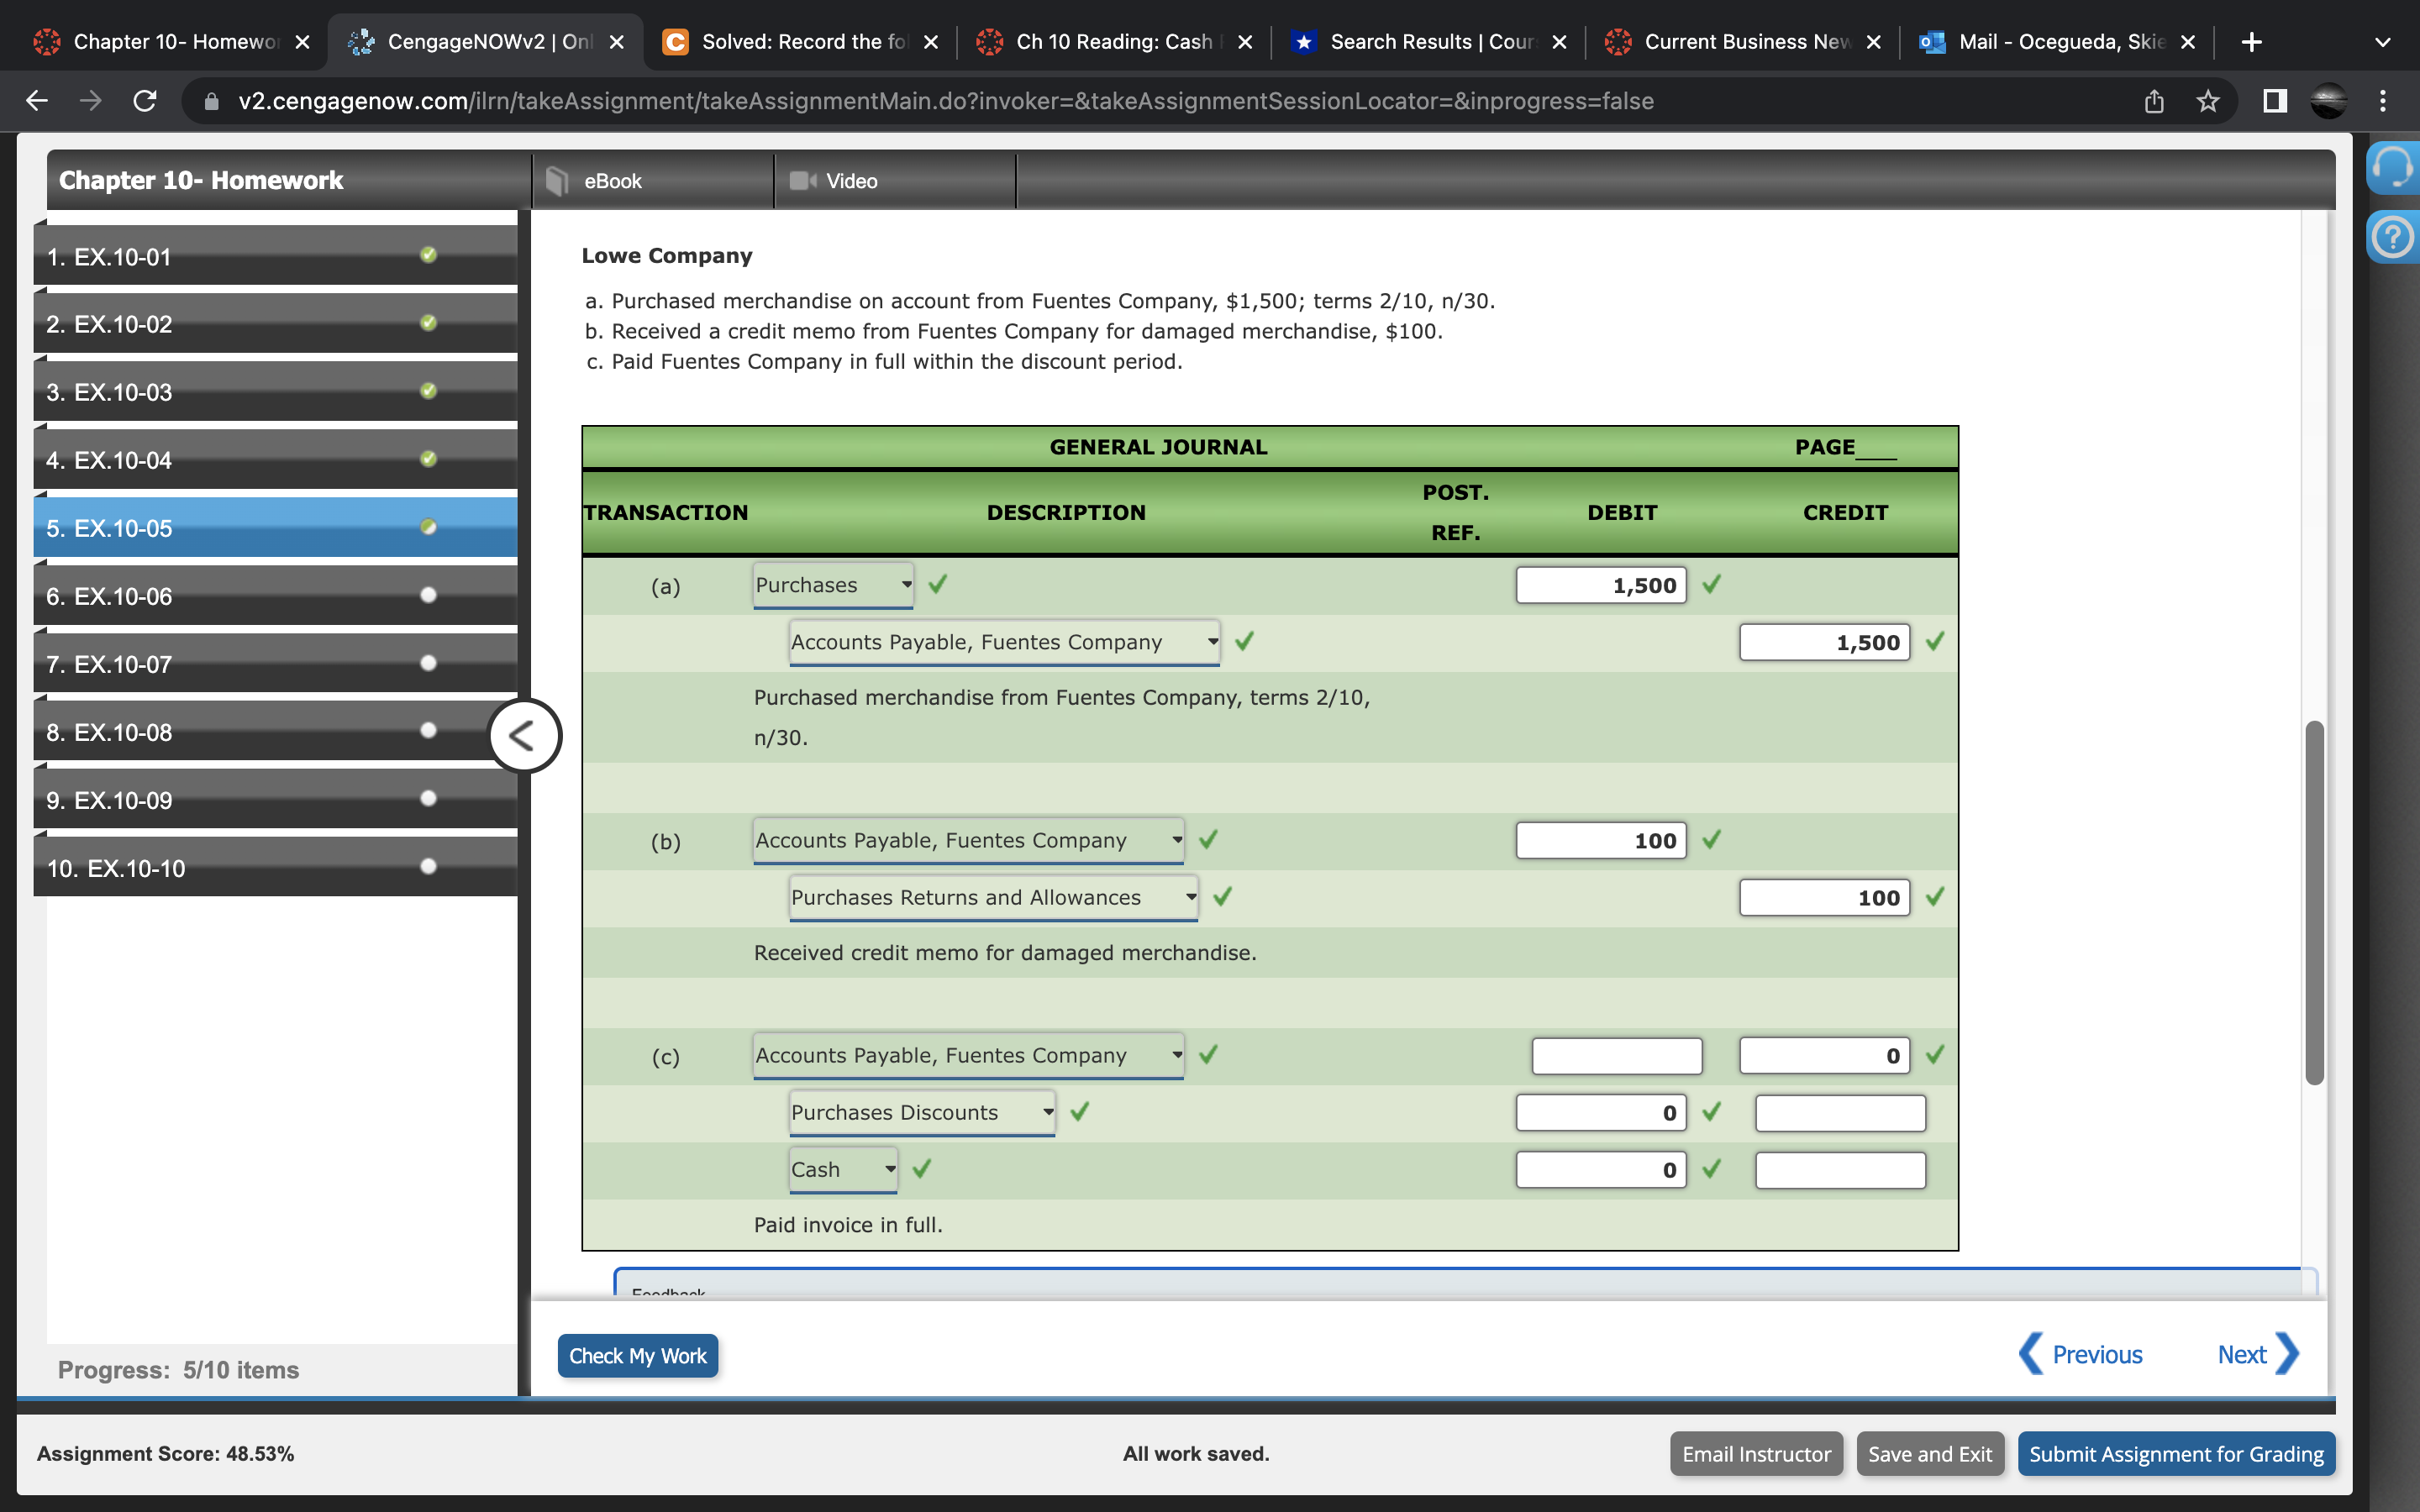
Task: Open the Purchases account dropdown
Action: pos(833,585)
